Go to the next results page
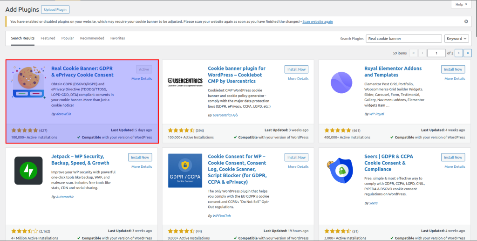Viewport: 477px width, 241px height. coord(459,53)
